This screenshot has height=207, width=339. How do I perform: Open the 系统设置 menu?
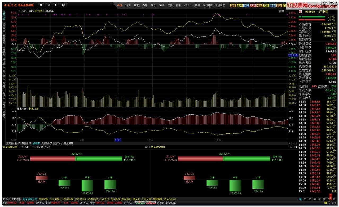(x=220, y=5)
